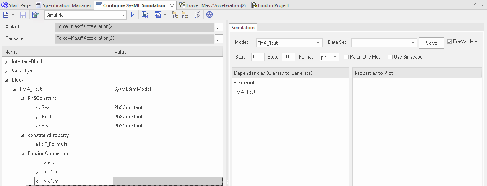Screen dimensions: 487x186
Task: Open the help question mark icon
Action: tap(209, 15)
